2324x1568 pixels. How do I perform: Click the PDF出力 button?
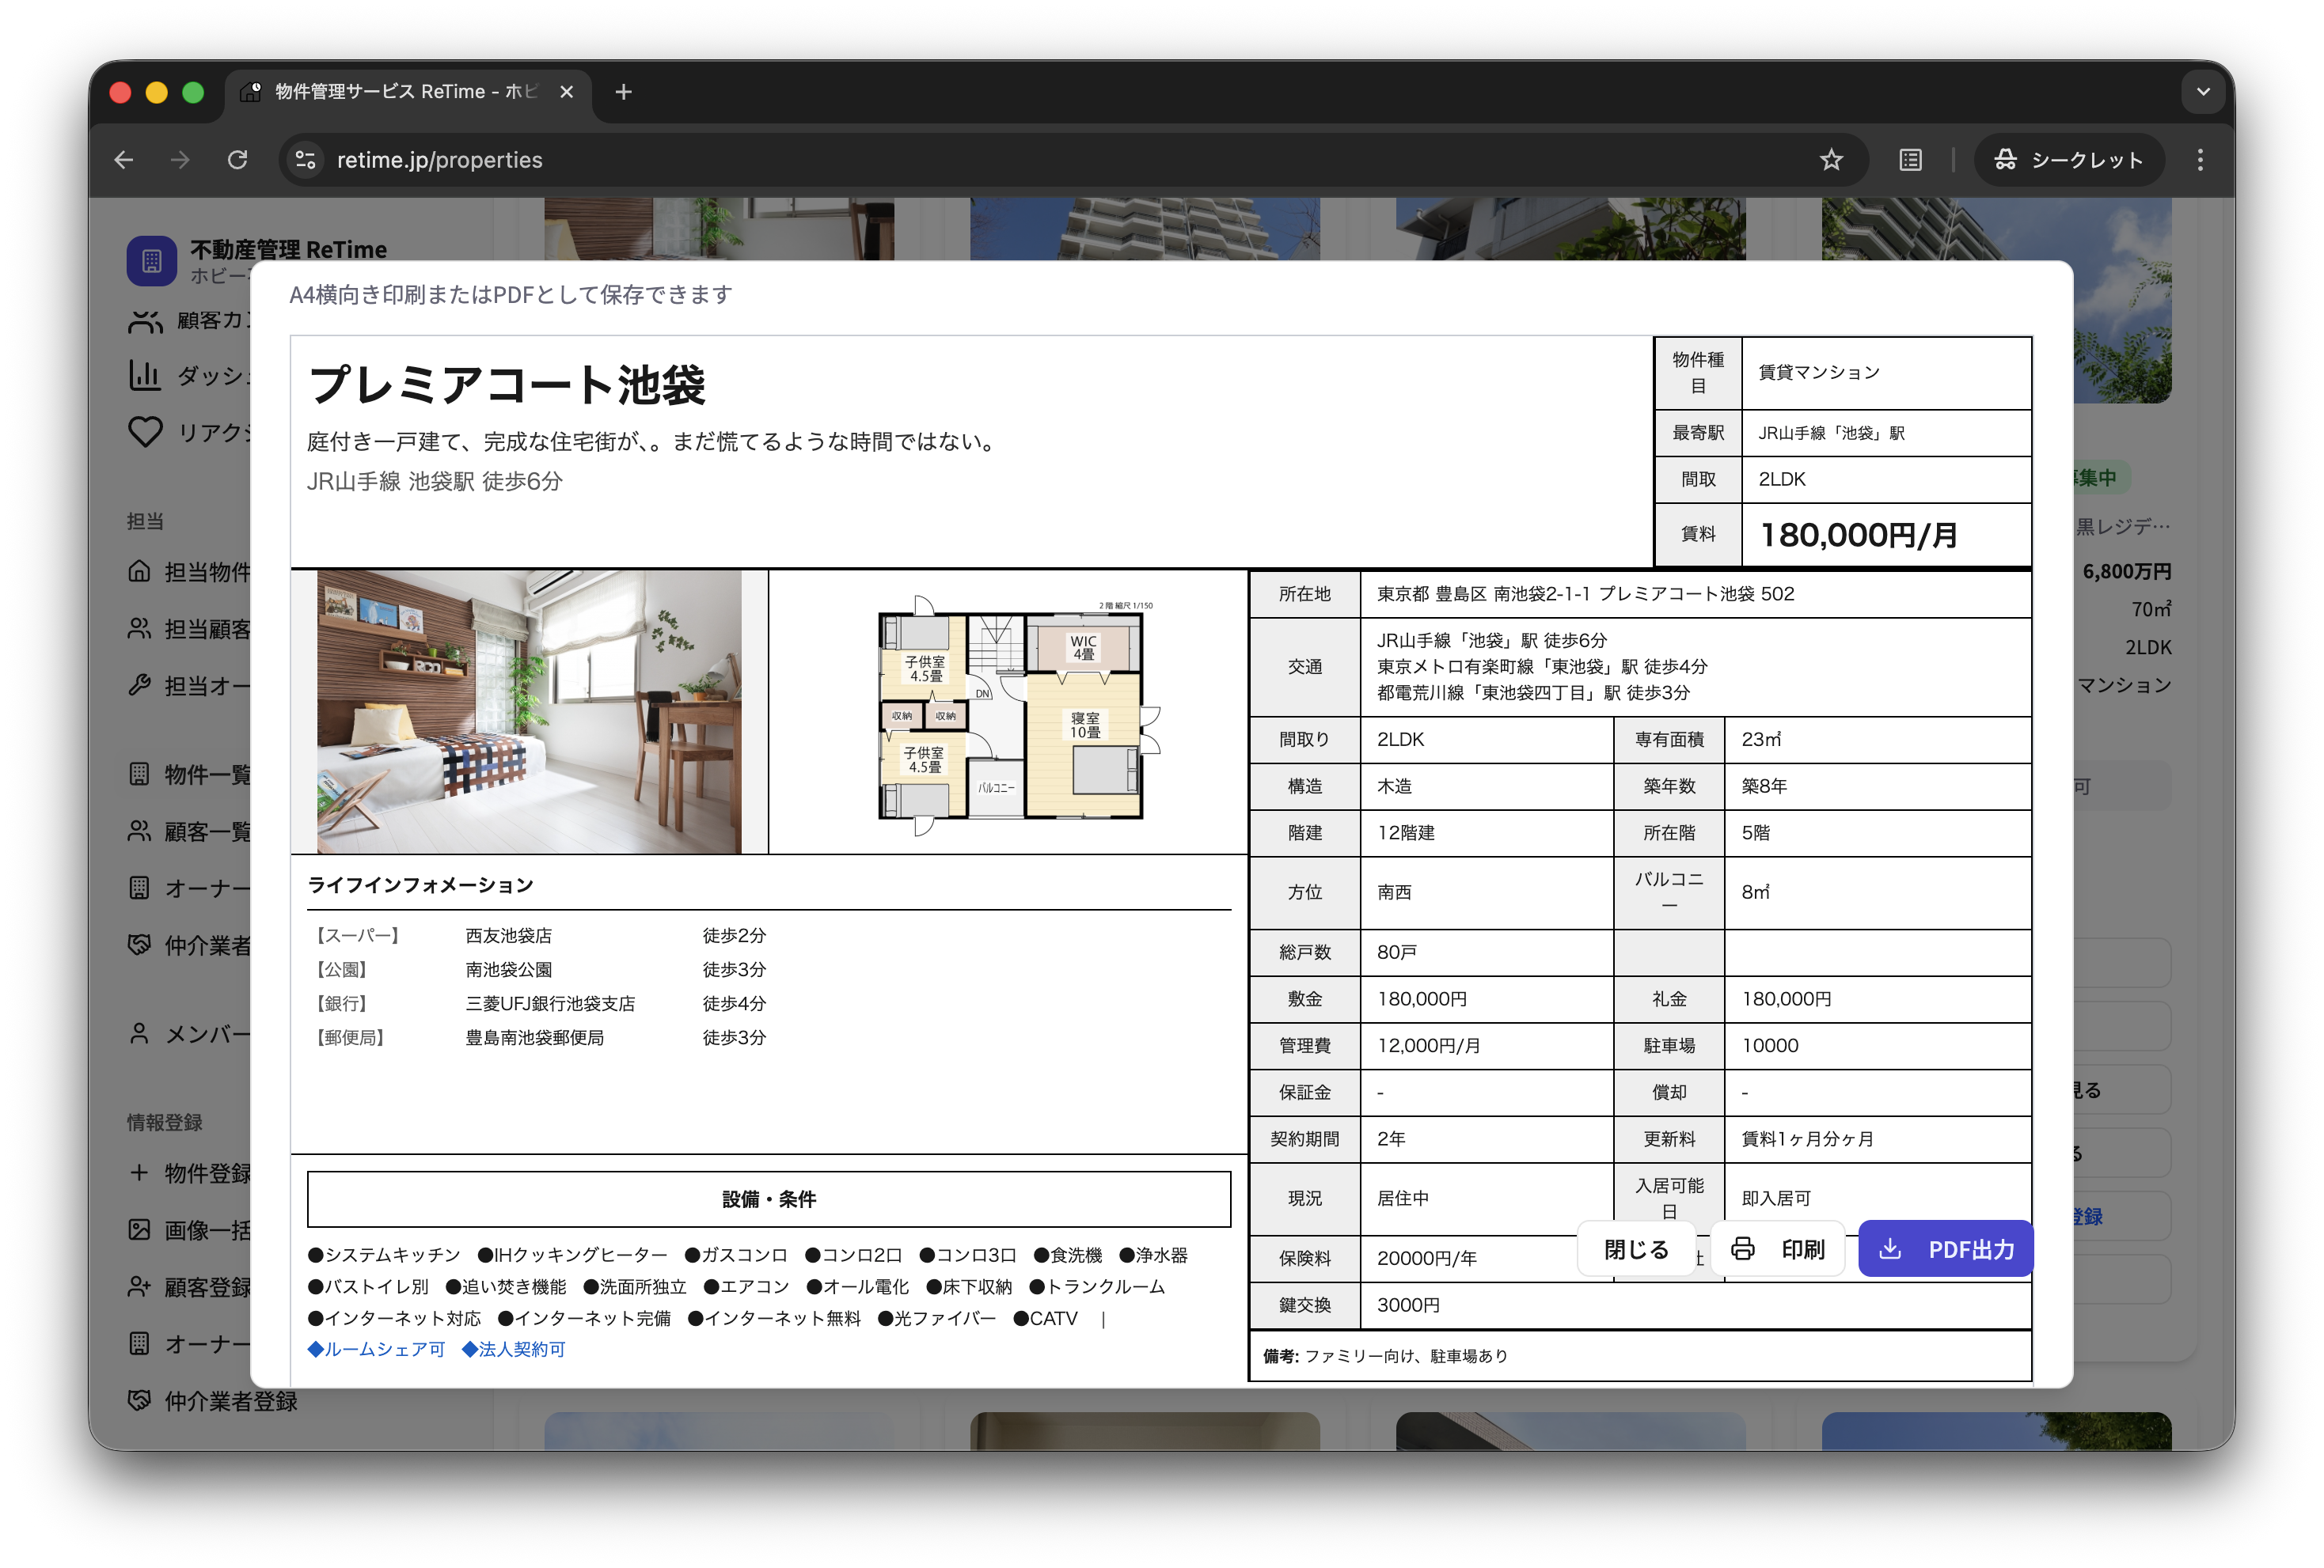(1944, 1248)
